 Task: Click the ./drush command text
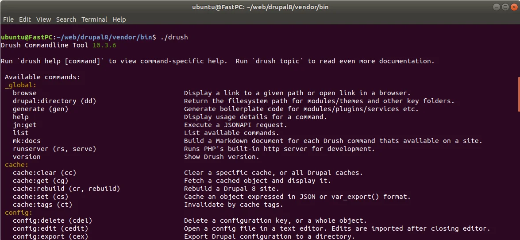[x=174, y=37]
